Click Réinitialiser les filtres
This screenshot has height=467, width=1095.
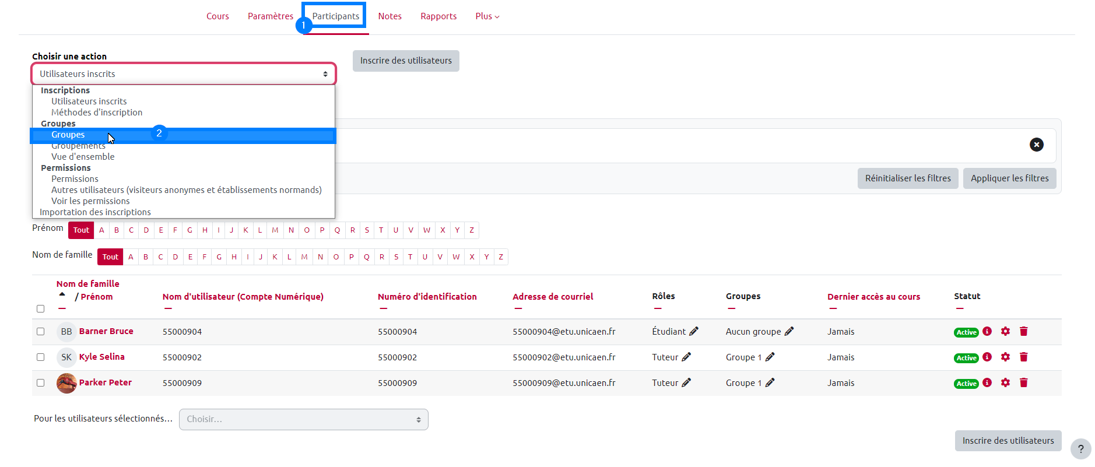[908, 178]
